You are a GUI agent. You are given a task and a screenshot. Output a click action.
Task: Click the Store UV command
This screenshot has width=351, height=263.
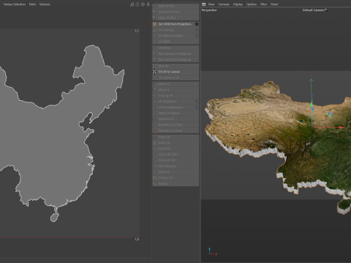175,172
